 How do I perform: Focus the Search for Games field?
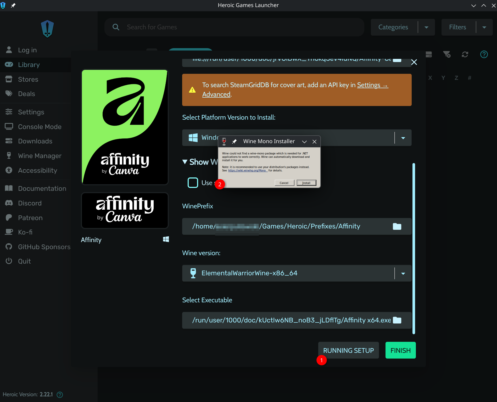point(234,27)
